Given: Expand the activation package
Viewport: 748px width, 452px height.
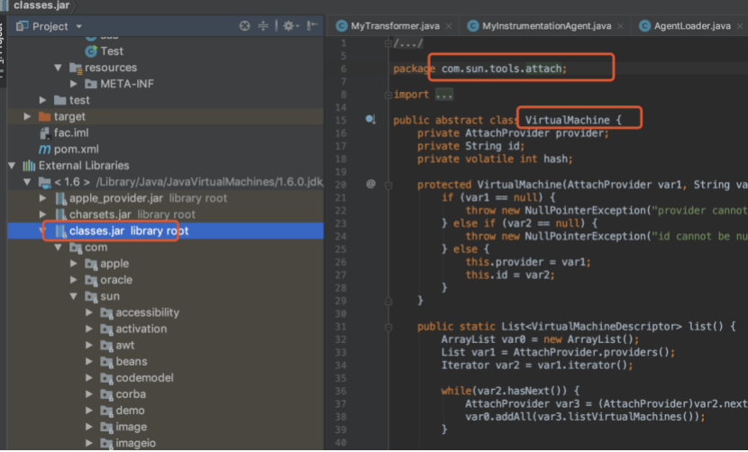Looking at the screenshot, I should tap(88, 329).
